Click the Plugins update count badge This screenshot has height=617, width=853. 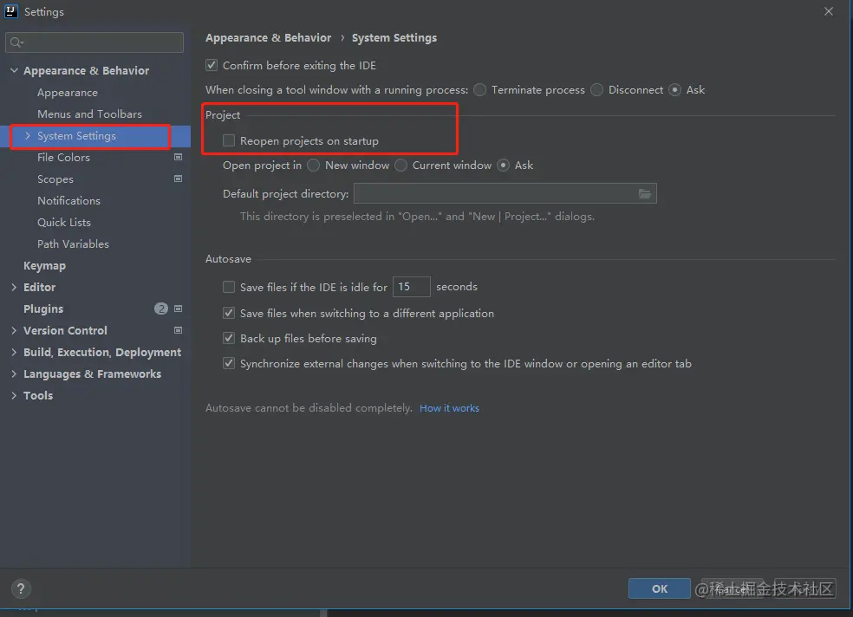point(161,308)
